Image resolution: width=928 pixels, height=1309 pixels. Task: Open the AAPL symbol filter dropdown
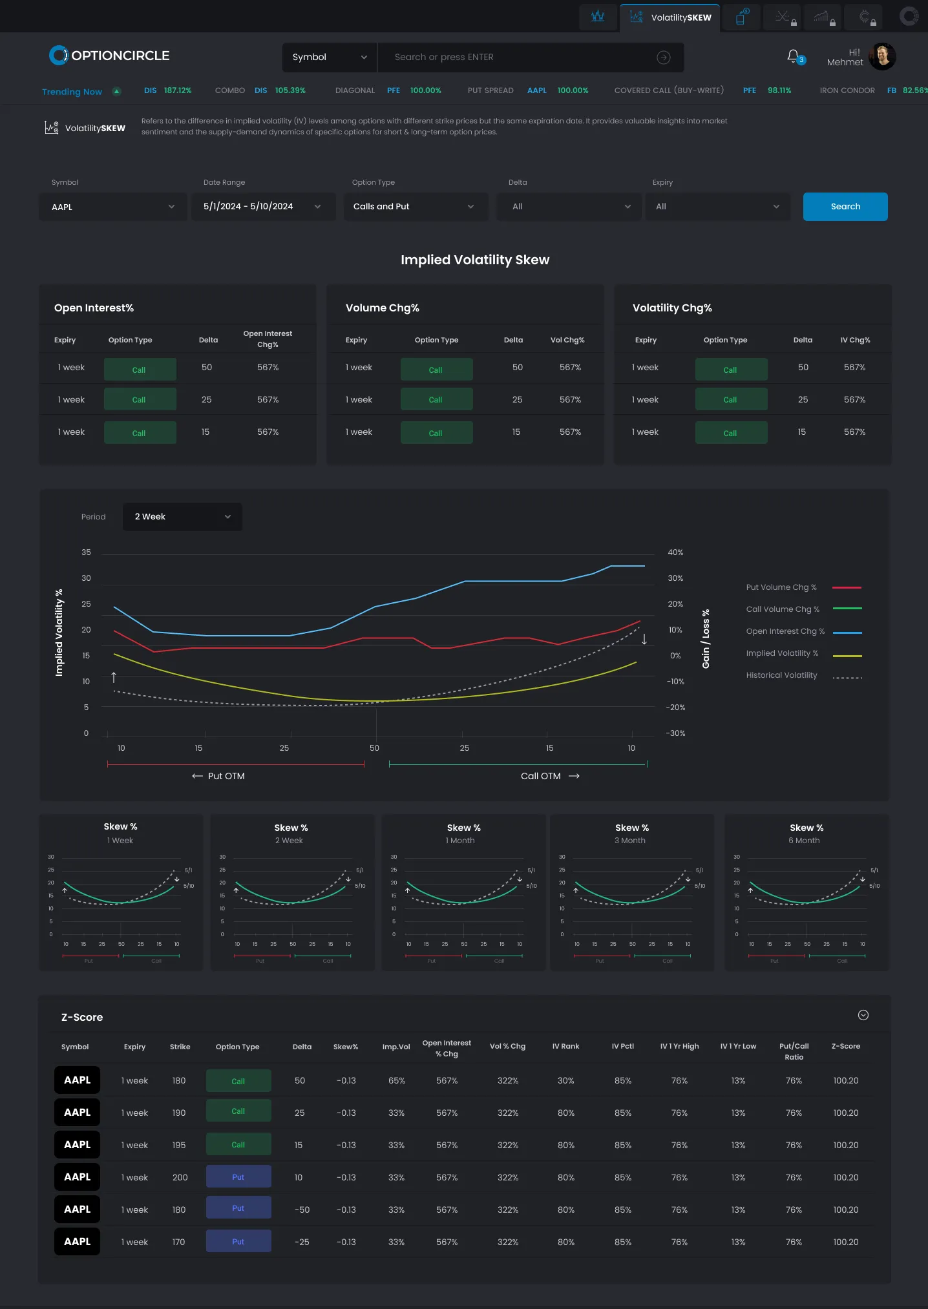(112, 207)
